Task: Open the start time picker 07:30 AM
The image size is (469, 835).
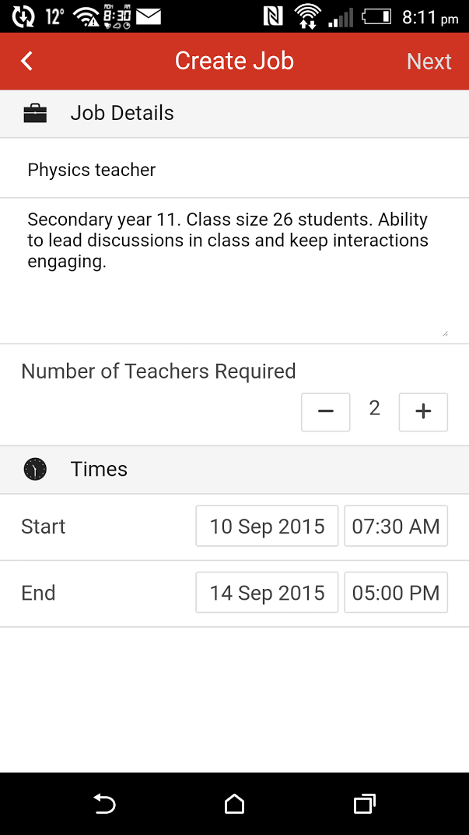Action: [396, 526]
